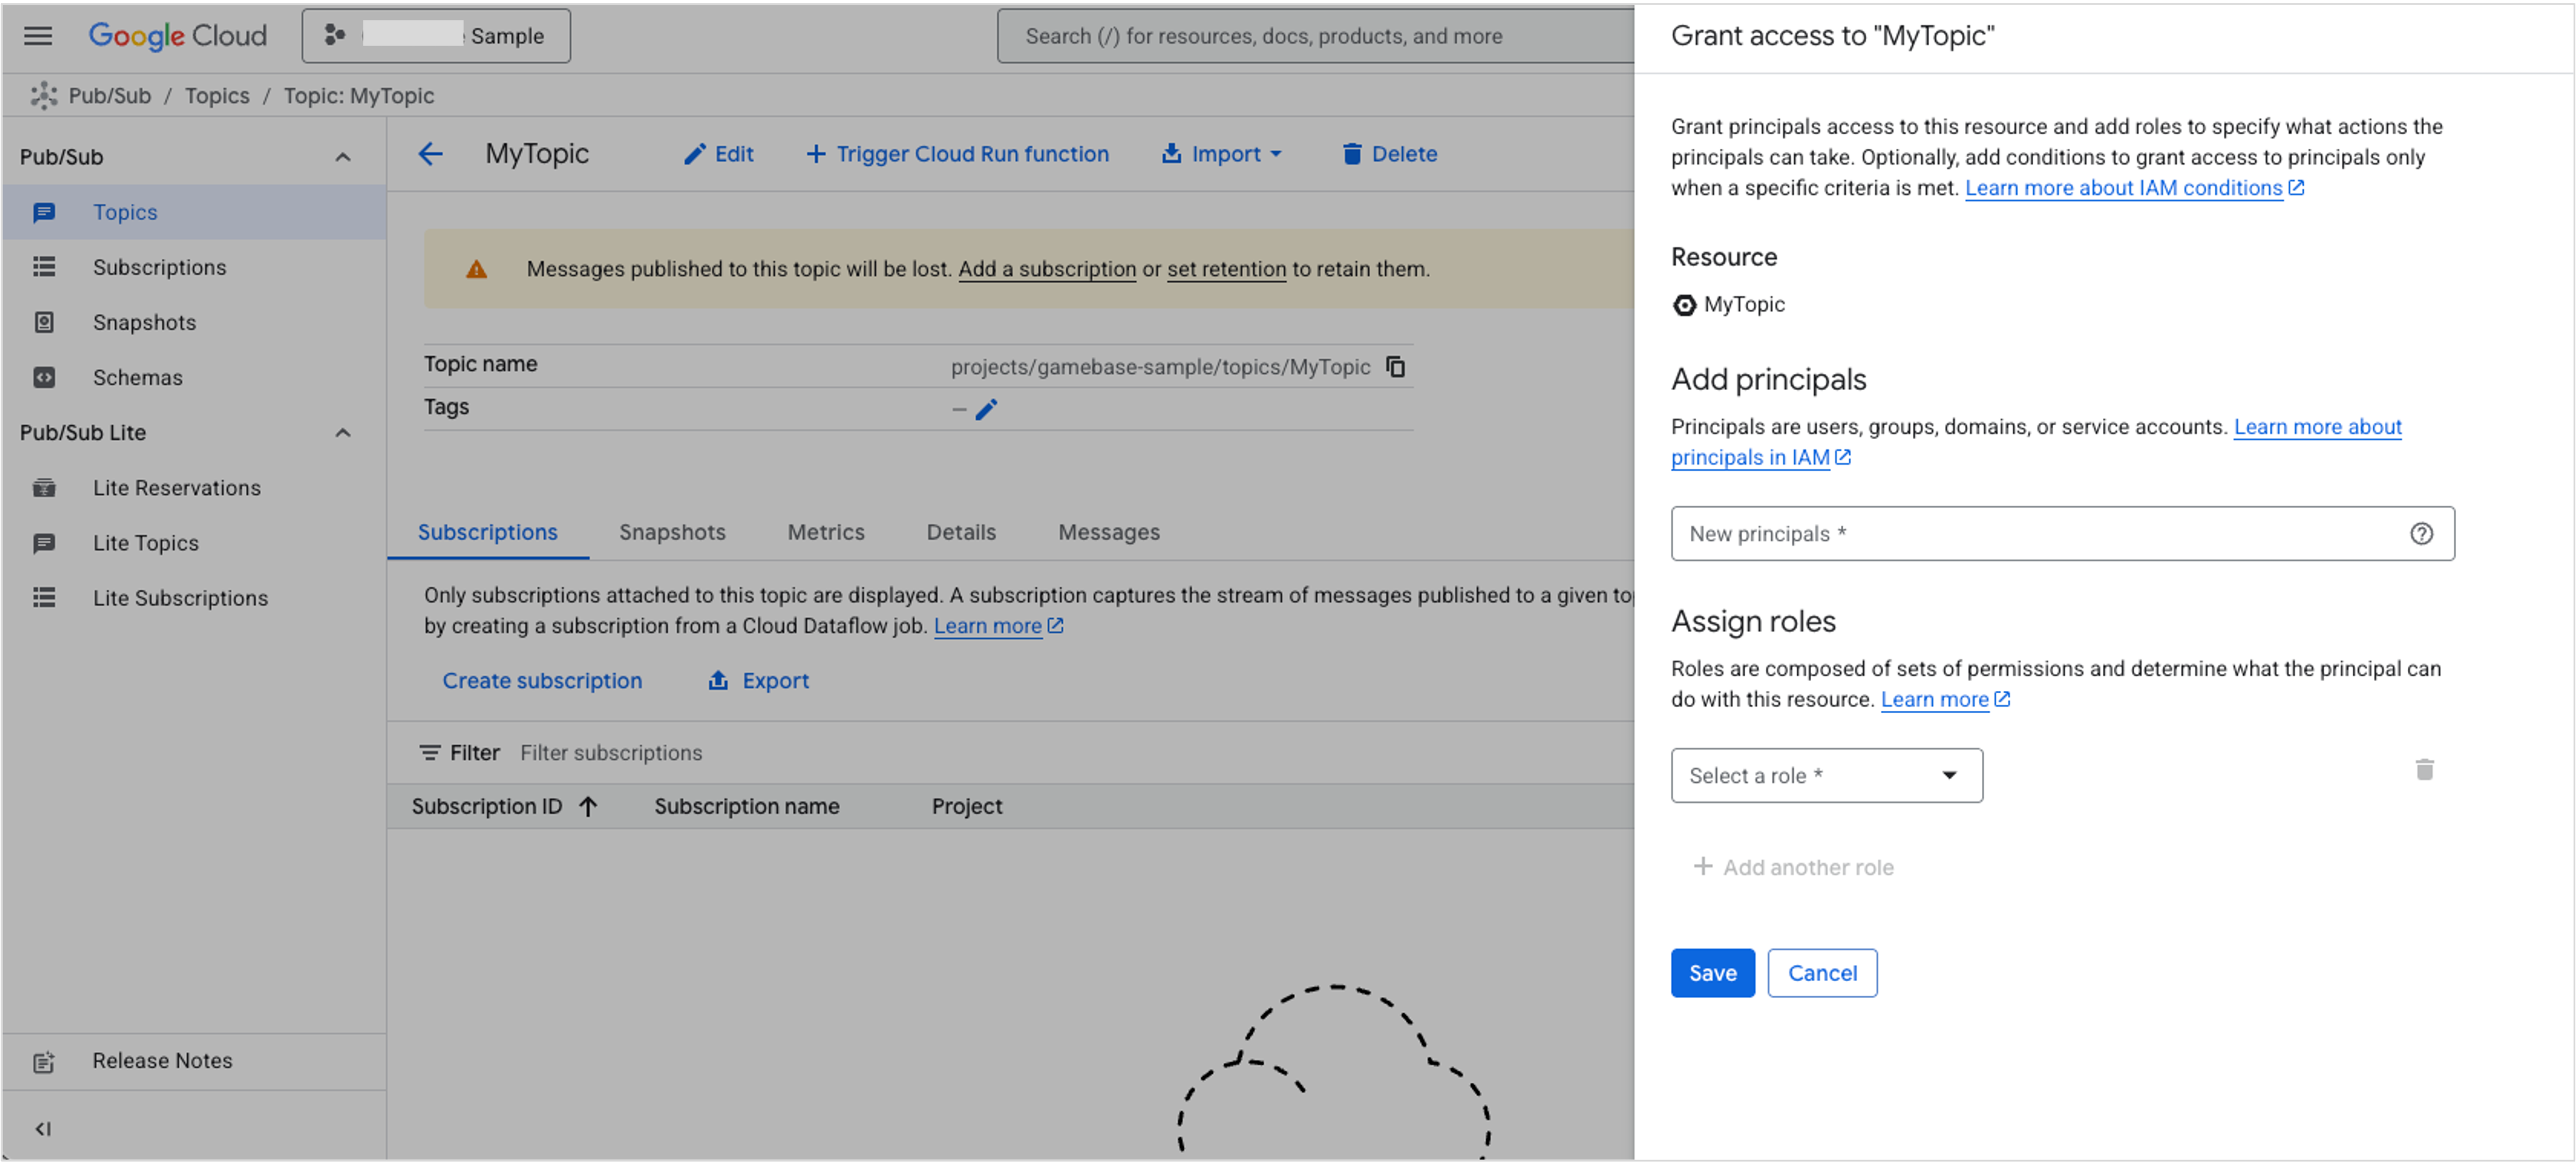Click Trigger Cloud Run function
Viewport: 2576px width, 1164px height.
[x=957, y=154]
